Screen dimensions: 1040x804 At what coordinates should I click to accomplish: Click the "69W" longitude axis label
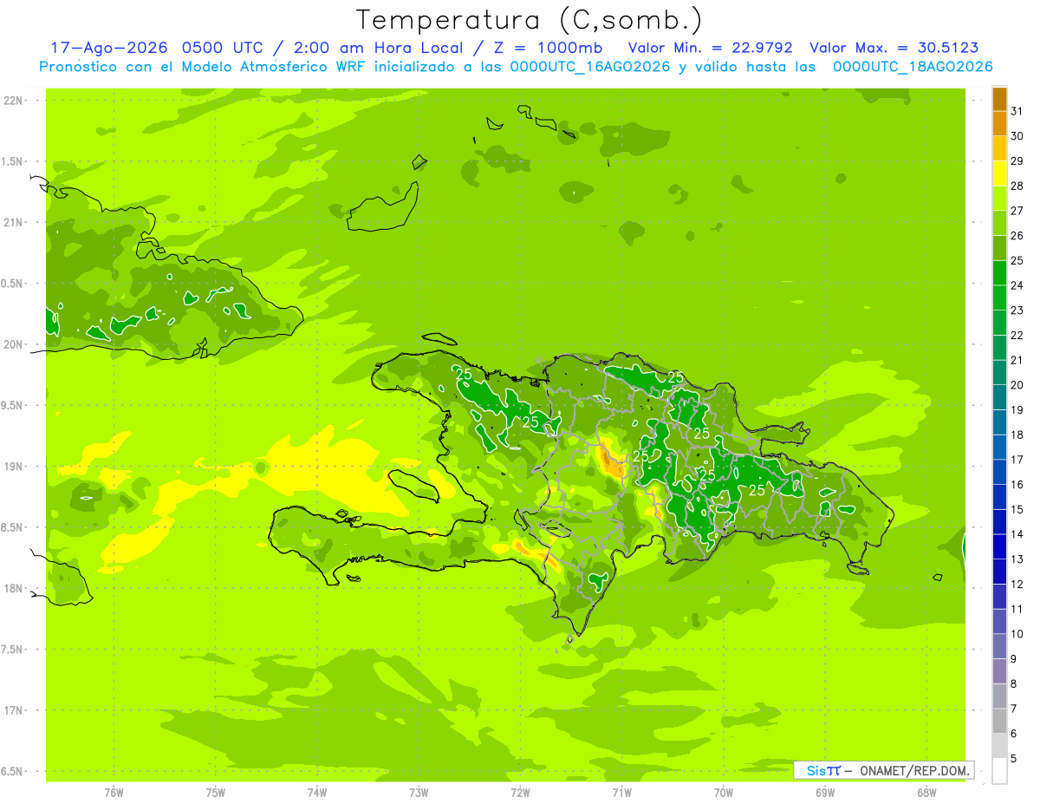[825, 793]
